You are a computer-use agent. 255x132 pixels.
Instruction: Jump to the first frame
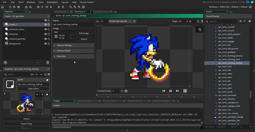(x=164, y=91)
